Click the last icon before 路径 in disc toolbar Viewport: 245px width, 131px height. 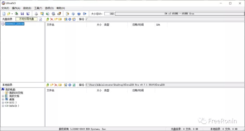(74, 19)
